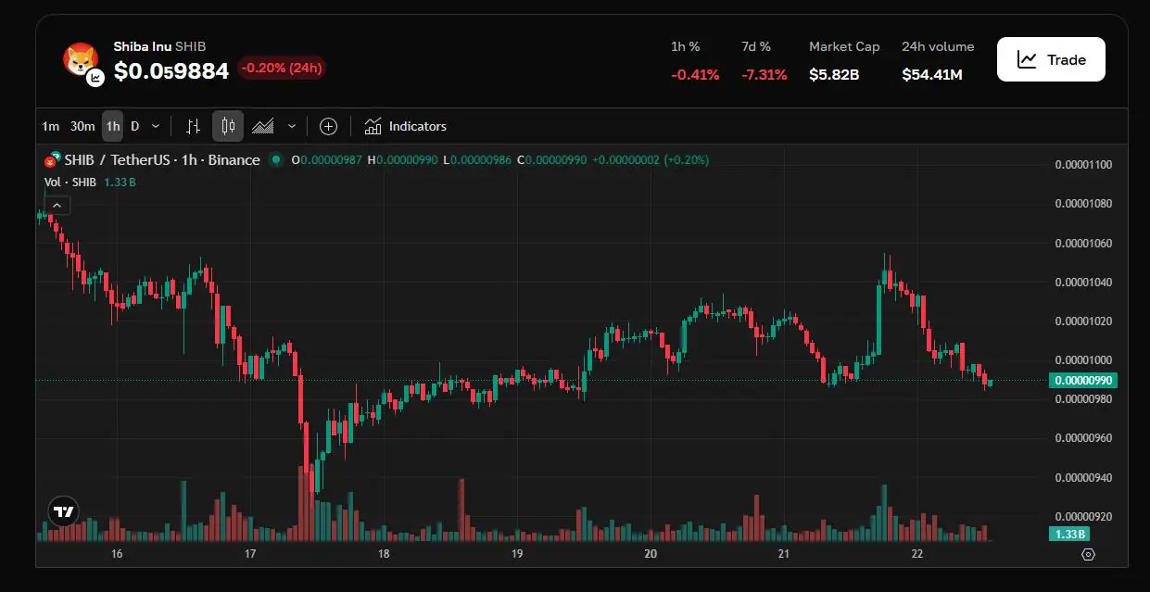Select the Bars chart style icon
1150x592 pixels.
click(193, 126)
